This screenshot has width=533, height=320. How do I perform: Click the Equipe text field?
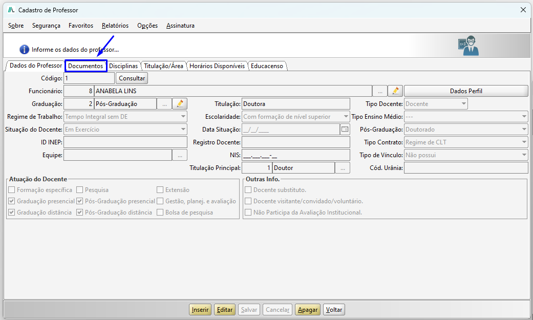(x=118, y=155)
